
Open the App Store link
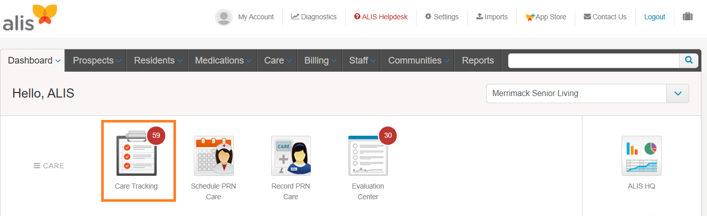pyautogui.click(x=546, y=17)
